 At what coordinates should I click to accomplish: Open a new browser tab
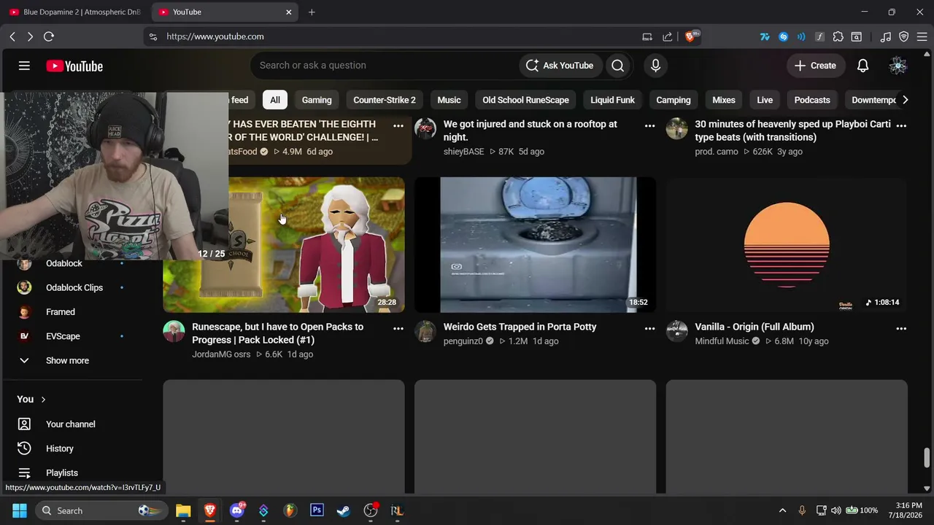pos(312,12)
